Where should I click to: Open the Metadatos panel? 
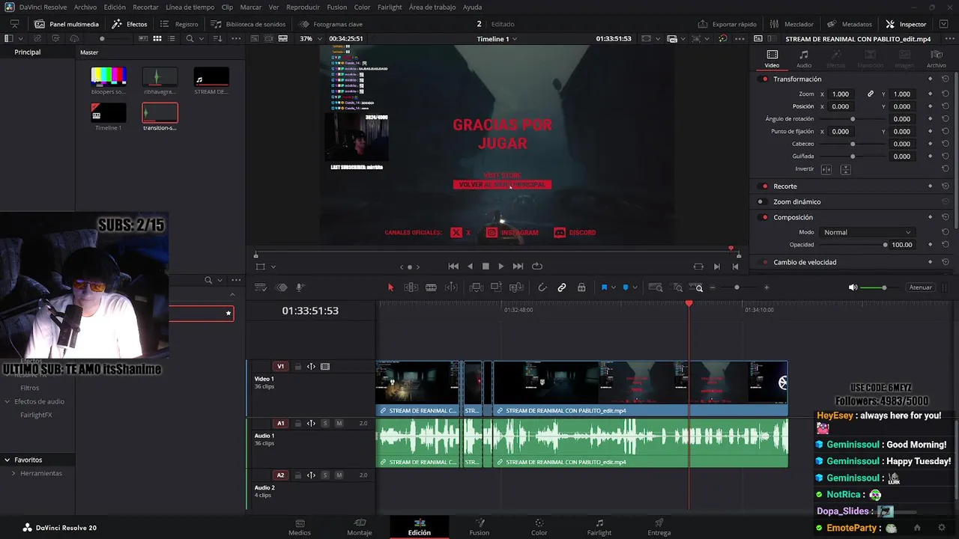[x=850, y=24]
